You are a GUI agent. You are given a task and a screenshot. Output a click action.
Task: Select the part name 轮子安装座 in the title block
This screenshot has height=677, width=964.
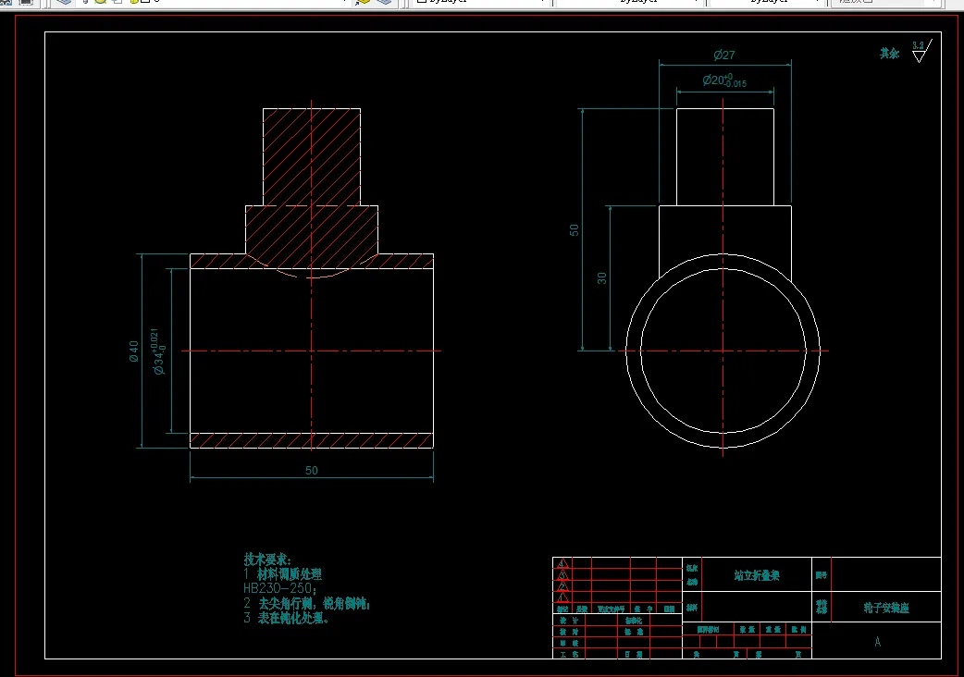tap(886, 608)
